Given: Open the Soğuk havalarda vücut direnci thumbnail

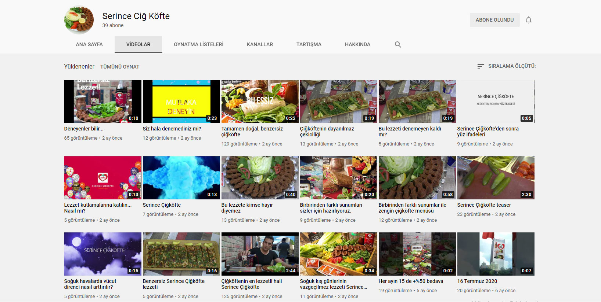Looking at the screenshot, I should (x=103, y=254).
